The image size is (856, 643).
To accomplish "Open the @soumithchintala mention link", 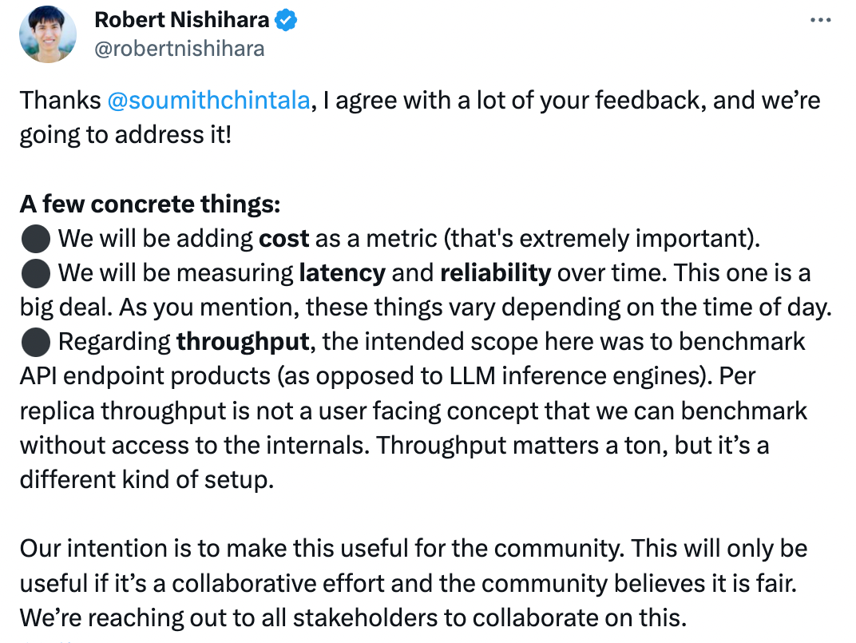I will [x=208, y=101].
